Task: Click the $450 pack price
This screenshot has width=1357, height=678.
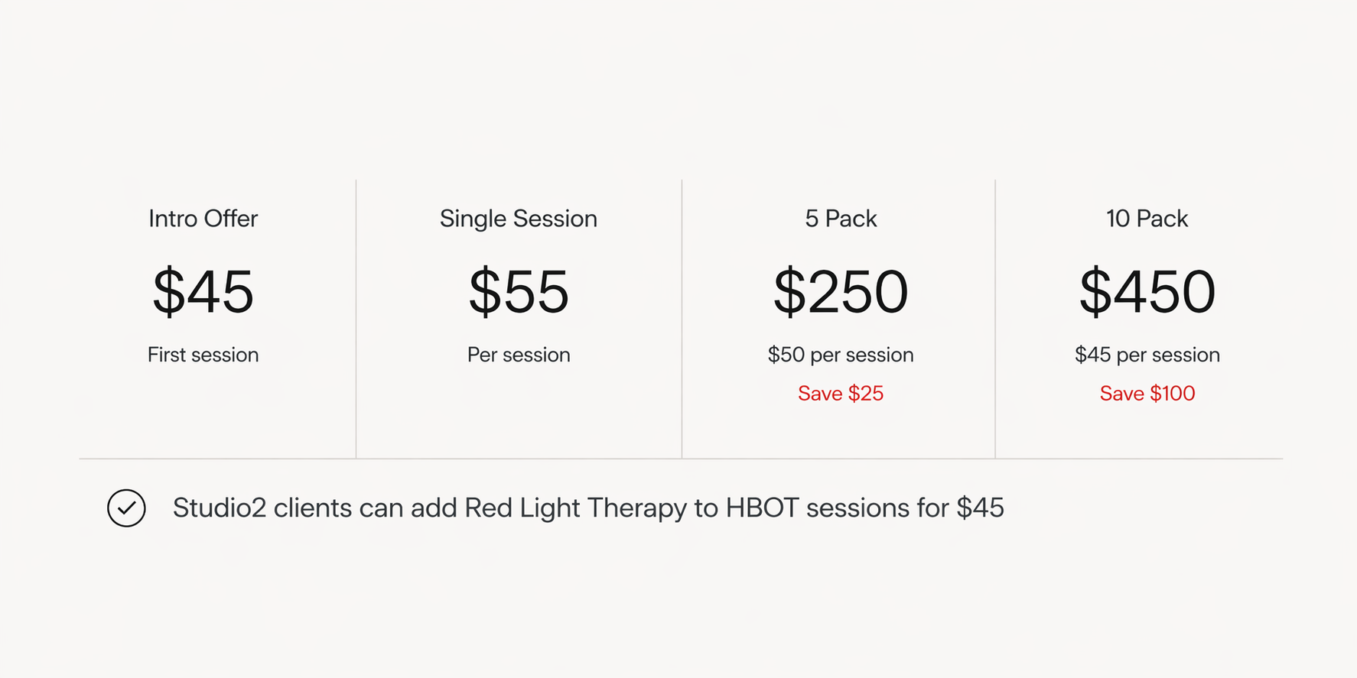Action: click(1147, 291)
